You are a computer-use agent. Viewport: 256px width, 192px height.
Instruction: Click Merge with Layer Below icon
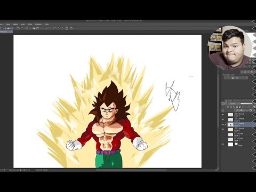pos(247,110)
